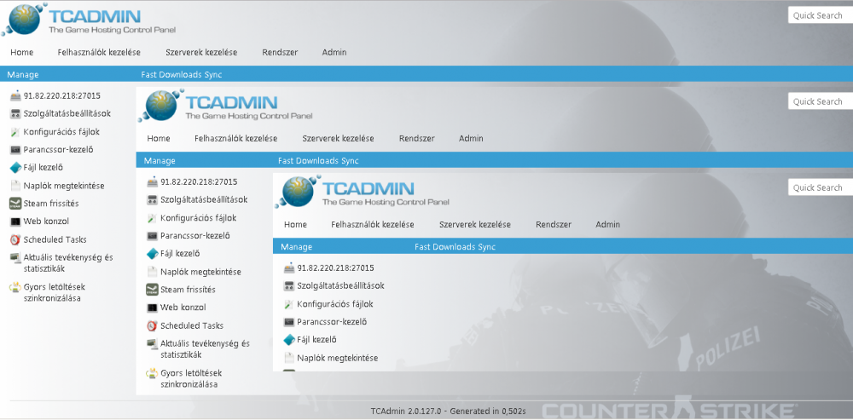Open Aktuális tevékenység és statisztikák in outermost sidebar

point(67,262)
